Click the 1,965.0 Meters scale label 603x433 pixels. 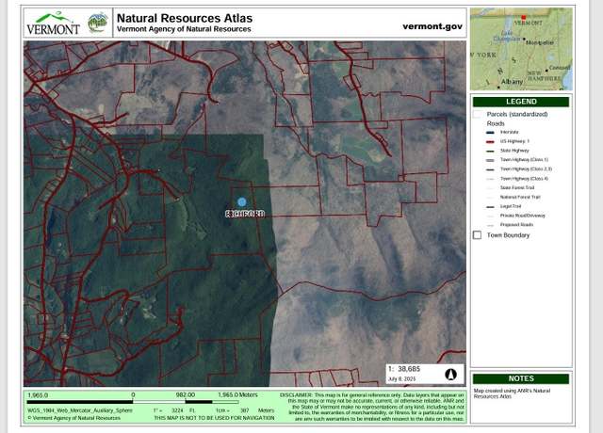(237, 395)
